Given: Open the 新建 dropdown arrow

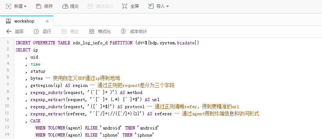Looking at the screenshot, I should [x=25, y=7].
